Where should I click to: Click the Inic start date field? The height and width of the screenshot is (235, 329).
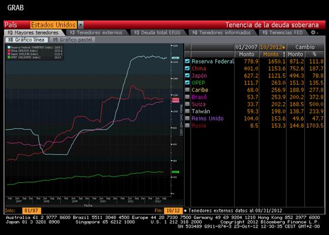(32, 210)
